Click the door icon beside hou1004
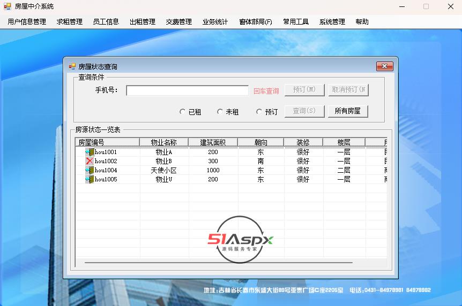The height and width of the screenshot is (306, 462). [90, 170]
